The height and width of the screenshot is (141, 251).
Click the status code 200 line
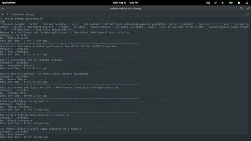pyautogui.click(x=2, y=21)
